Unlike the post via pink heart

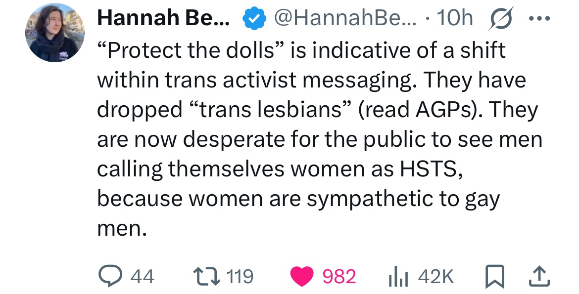coord(302,277)
